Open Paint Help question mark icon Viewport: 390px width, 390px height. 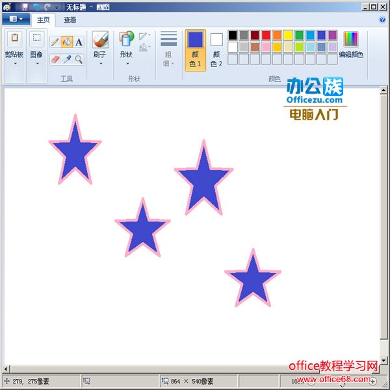pyautogui.click(x=382, y=19)
